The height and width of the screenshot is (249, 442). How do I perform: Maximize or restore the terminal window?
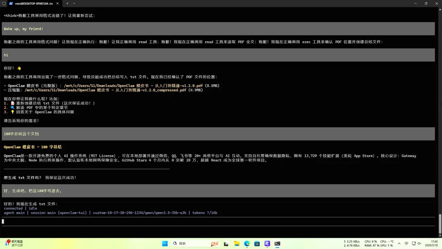point(426,3)
